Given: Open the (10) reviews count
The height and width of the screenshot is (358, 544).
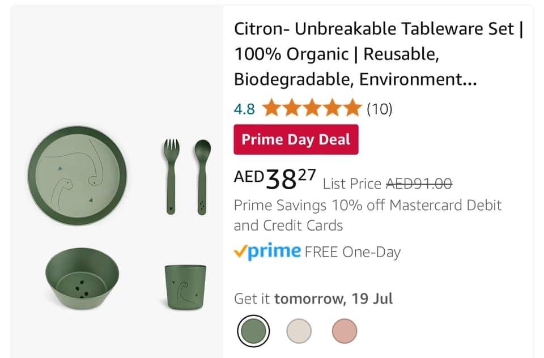Looking at the screenshot, I should click(x=380, y=109).
